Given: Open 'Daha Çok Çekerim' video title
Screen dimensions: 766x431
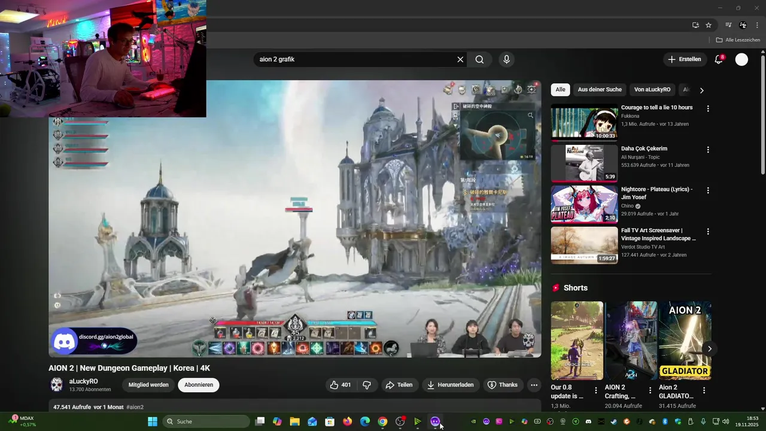Looking at the screenshot, I should (644, 148).
